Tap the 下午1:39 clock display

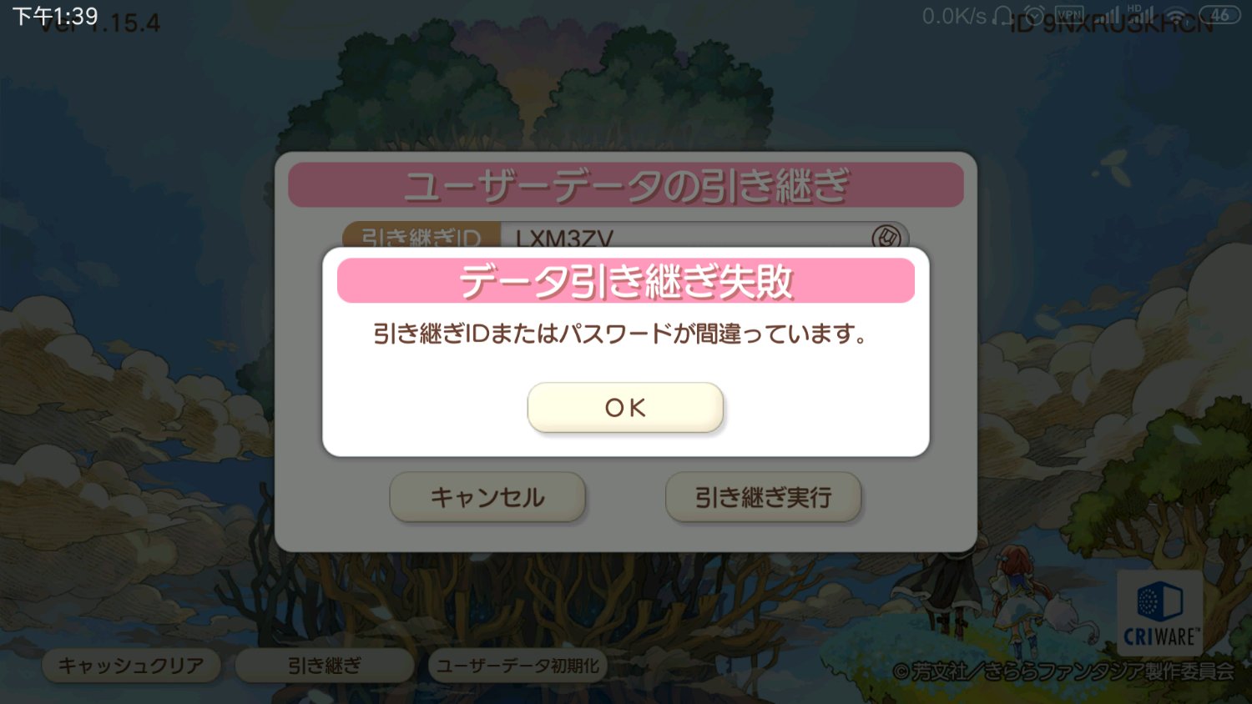[55, 15]
